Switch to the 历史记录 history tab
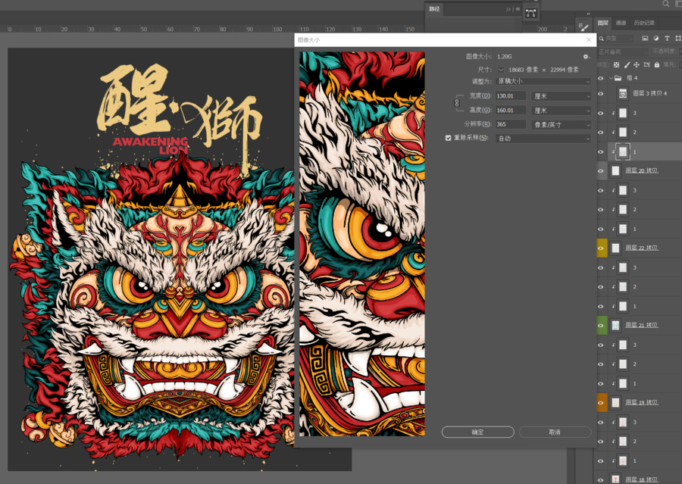682x484 pixels. coord(644,23)
